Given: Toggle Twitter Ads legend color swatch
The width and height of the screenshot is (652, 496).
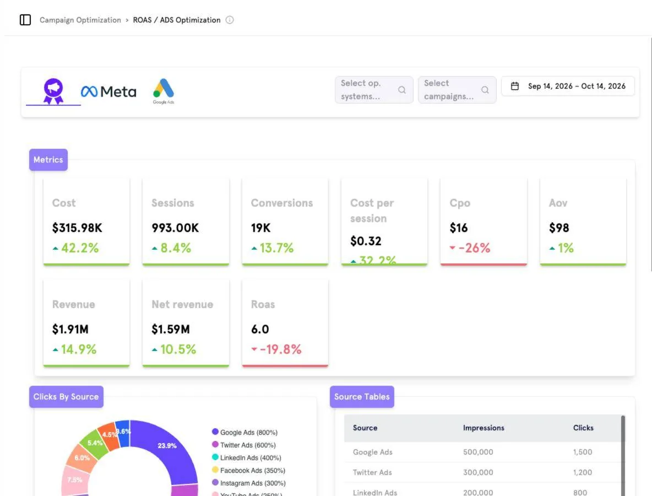Looking at the screenshot, I should [215, 444].
